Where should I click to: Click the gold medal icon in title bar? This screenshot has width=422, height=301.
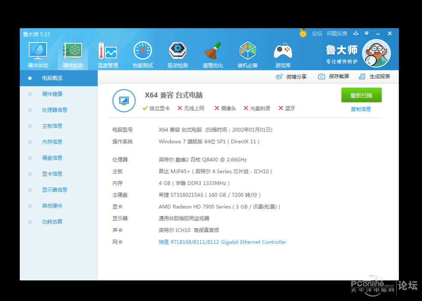(303, 33)
